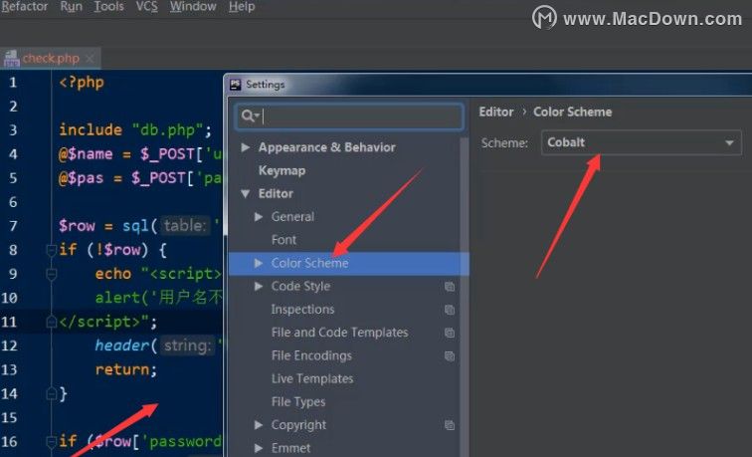Select Inspections in settings tree

tap(302, 309)
